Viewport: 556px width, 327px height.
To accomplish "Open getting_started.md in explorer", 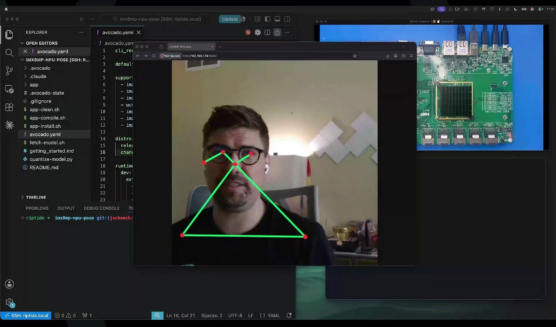I will tap(52, 151).
